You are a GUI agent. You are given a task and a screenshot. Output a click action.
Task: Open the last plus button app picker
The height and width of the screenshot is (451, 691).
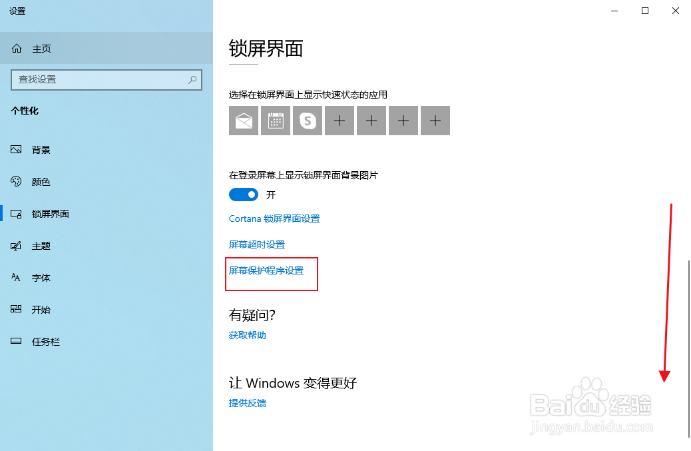(x=435, y=121)
